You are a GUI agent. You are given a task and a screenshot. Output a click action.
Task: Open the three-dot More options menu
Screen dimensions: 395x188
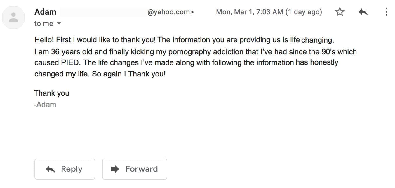[386, 12]
